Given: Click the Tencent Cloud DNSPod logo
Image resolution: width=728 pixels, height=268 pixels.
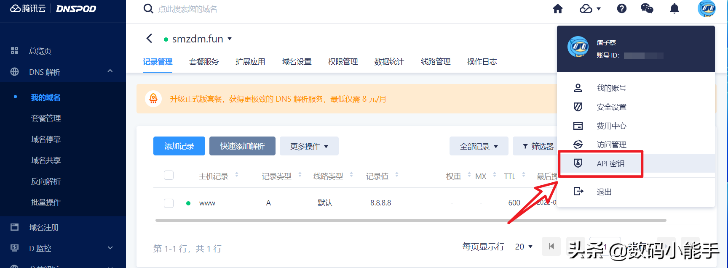Looking at the screenshot, I should click(53, 9).
